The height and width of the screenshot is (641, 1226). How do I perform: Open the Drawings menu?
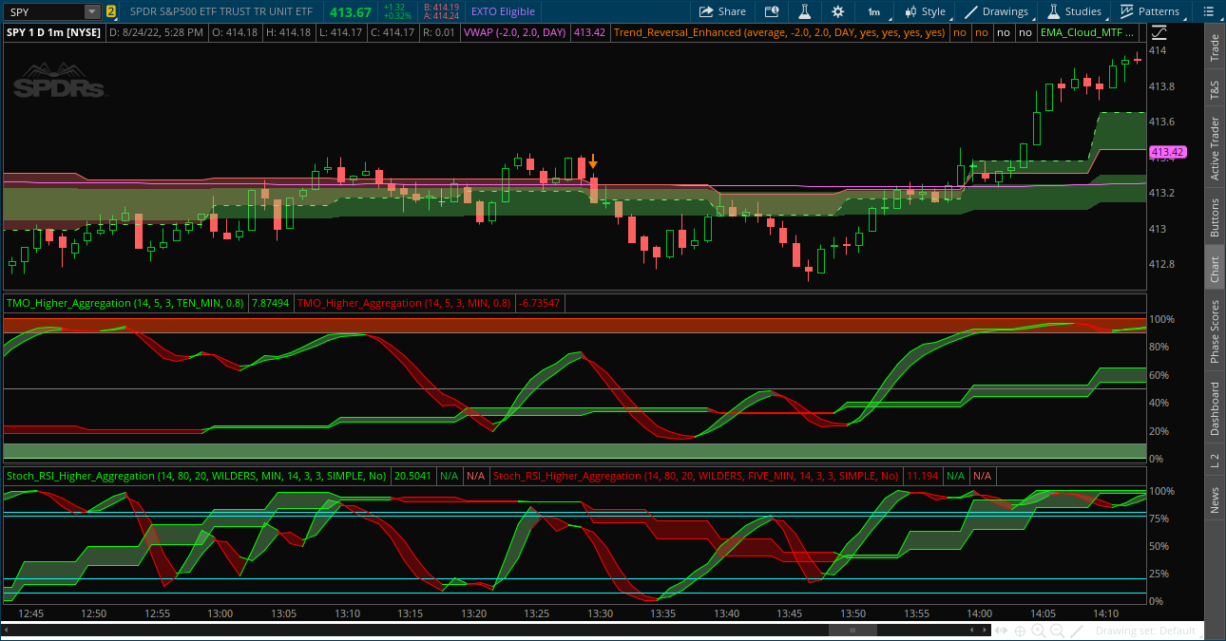pyautogui.click(x=998, y=11)
